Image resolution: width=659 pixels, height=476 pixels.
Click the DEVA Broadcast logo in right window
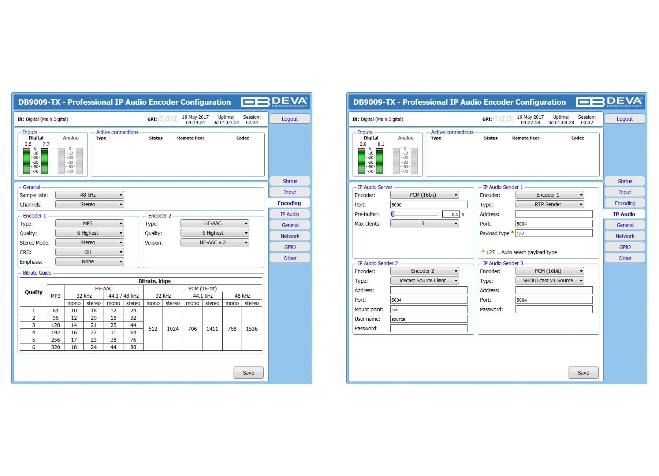tap(609, 102)
